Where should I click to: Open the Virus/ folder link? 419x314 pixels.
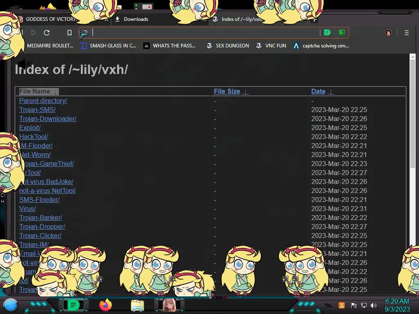[x=27, y=209]
